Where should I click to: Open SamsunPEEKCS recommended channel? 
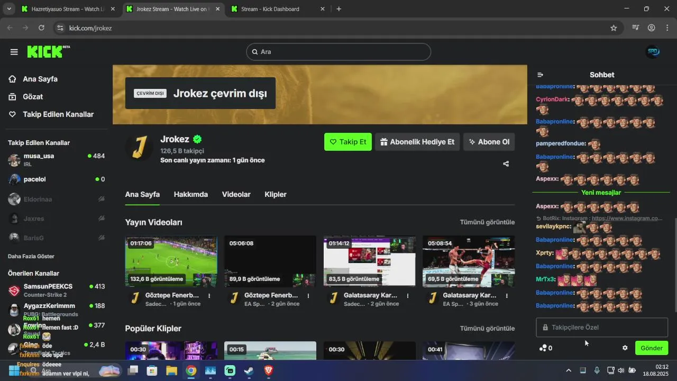tap(56, 290)
